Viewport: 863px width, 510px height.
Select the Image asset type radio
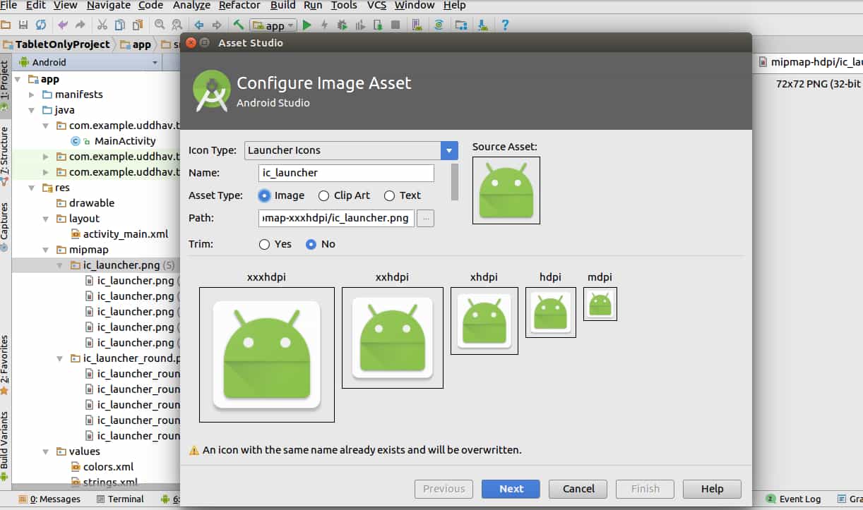[264, 195]
